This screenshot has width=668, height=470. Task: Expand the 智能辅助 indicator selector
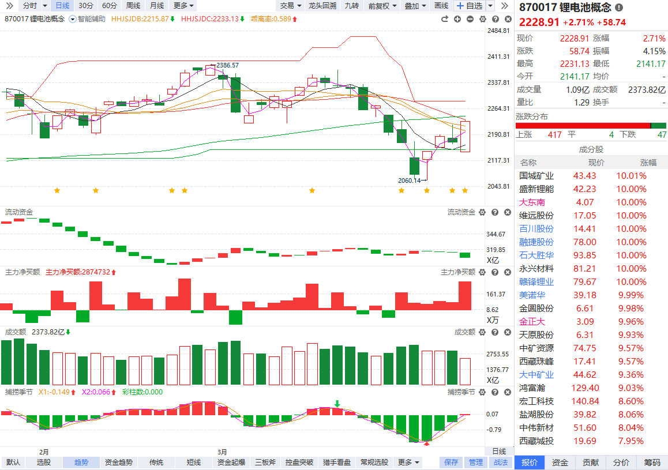pos(73,19)
